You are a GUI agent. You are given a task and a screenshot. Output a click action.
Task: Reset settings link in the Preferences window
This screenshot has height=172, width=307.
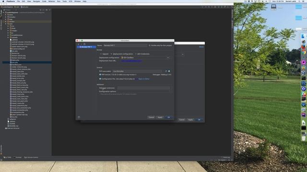[201, 47]
